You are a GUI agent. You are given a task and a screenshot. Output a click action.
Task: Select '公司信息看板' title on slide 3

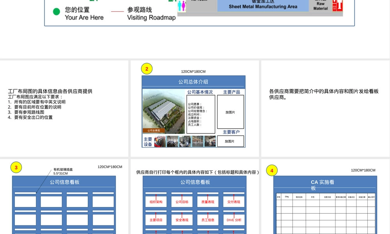(x=64, y=182)
